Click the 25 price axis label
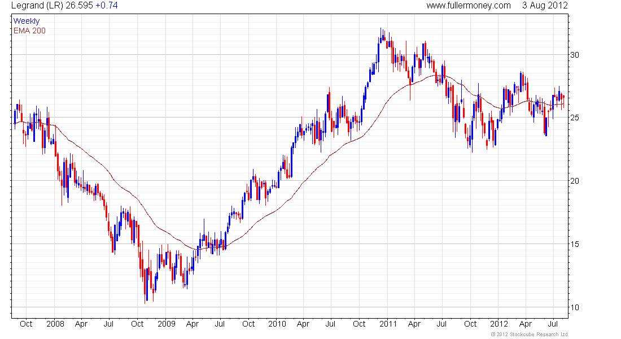621x339 pixels. 574,118
